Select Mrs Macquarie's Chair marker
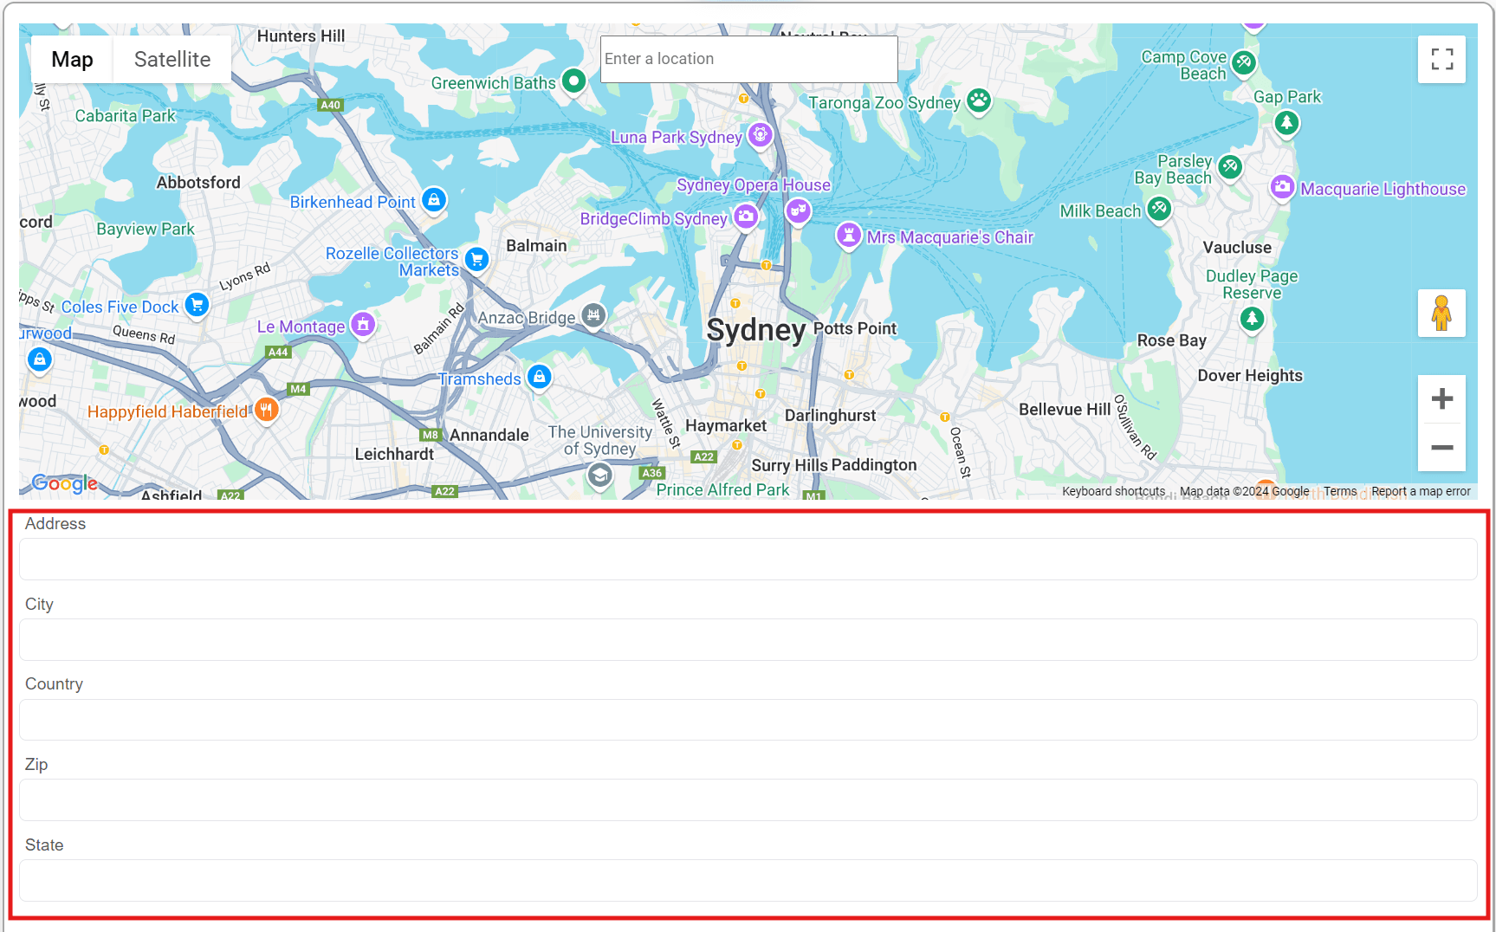The image size is (1496, 932). tap(849, 235)
